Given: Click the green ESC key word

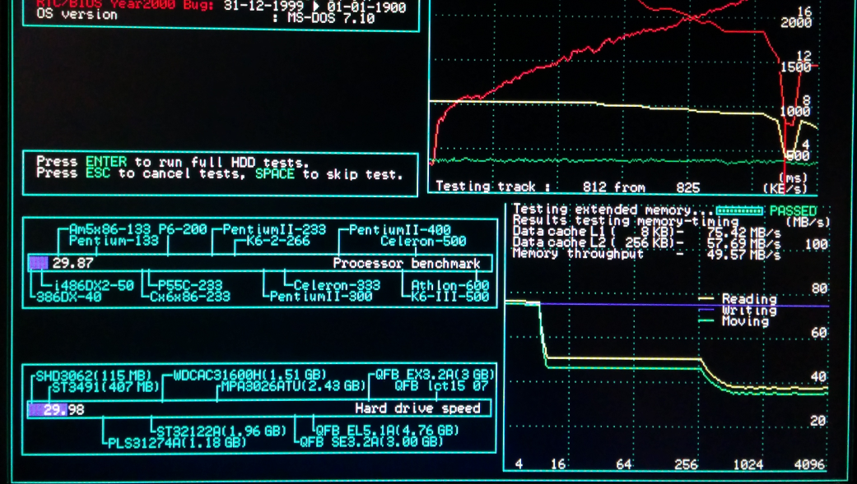Looking at the screenshot, I should click(x=98, y=173).
